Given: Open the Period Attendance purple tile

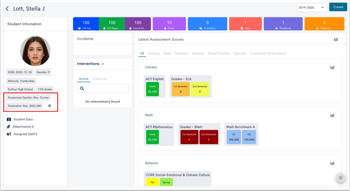Looking at the screenshot, I should coord(138,24).
